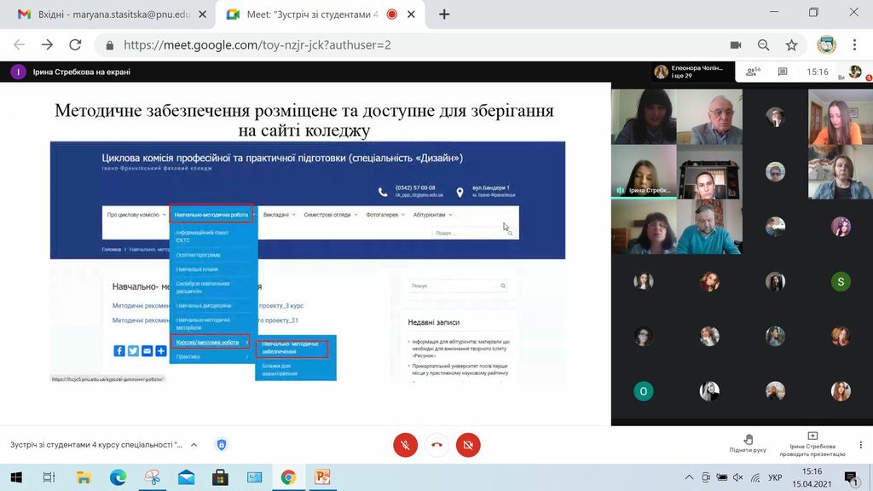Select Ірина Стребкова video thumbnail
Viewport: 873px width, 491px height.
643,172
